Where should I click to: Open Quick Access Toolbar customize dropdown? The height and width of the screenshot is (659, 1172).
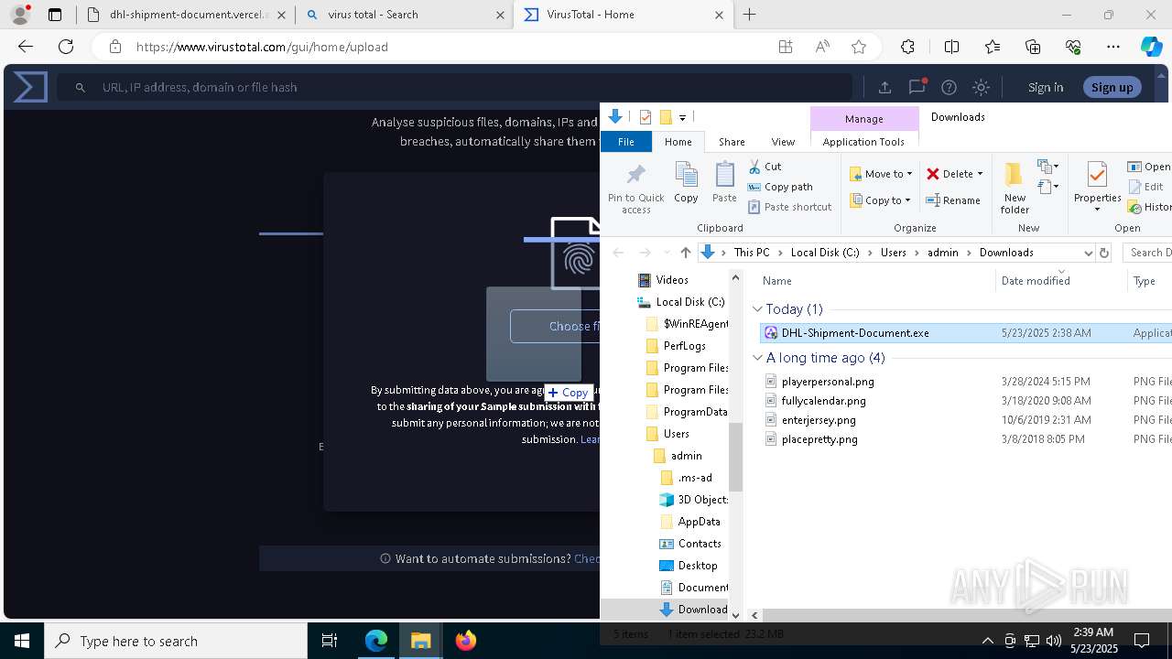(682, 117)
